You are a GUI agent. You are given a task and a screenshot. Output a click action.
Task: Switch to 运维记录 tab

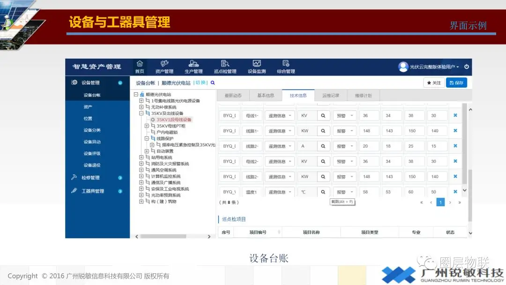pos(331,96)
